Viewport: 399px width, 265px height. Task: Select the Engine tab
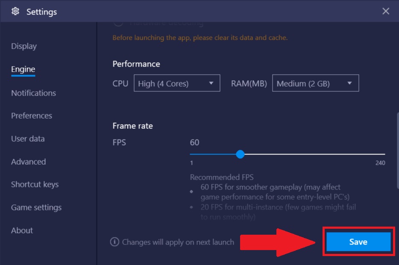click(x=23, y=69)
